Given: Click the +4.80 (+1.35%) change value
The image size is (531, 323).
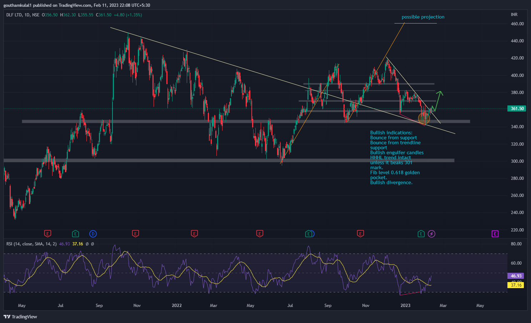Looking at the screenshot, I should pyautogui.click(x=128, y=15).
